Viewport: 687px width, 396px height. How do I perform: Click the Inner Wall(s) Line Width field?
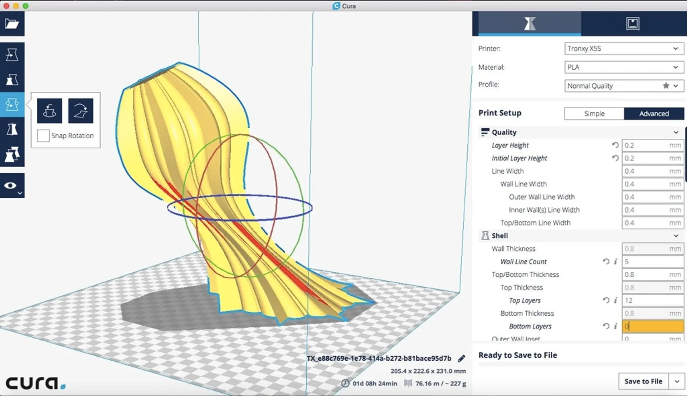(x=653, y=210)
